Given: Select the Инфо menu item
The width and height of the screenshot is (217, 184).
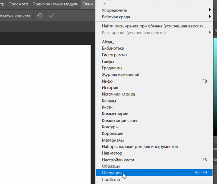Looking at the screenshot, I should 154,81.
